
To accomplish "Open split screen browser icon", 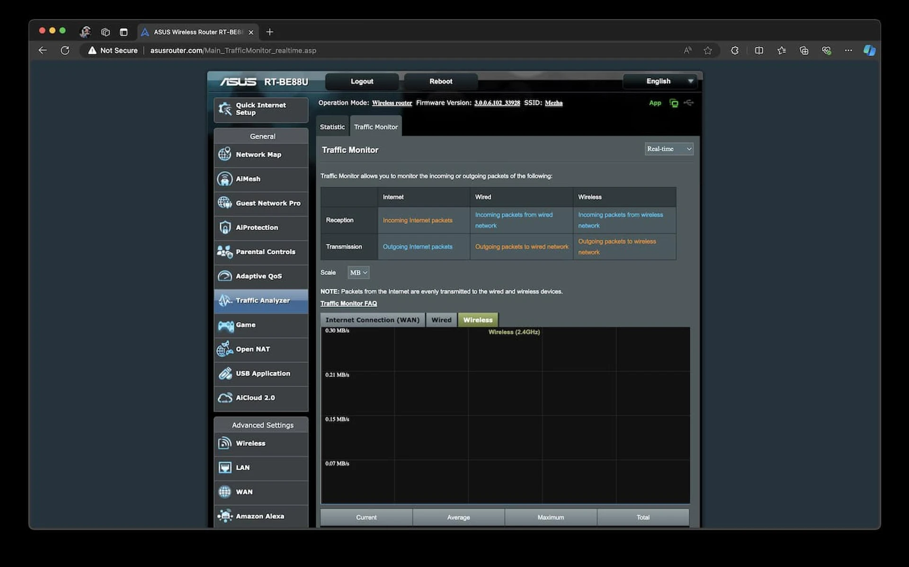I will click(759, 50).
